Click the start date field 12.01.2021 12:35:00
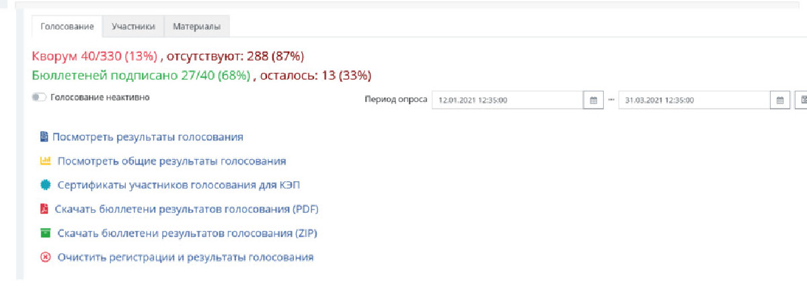 508,100
